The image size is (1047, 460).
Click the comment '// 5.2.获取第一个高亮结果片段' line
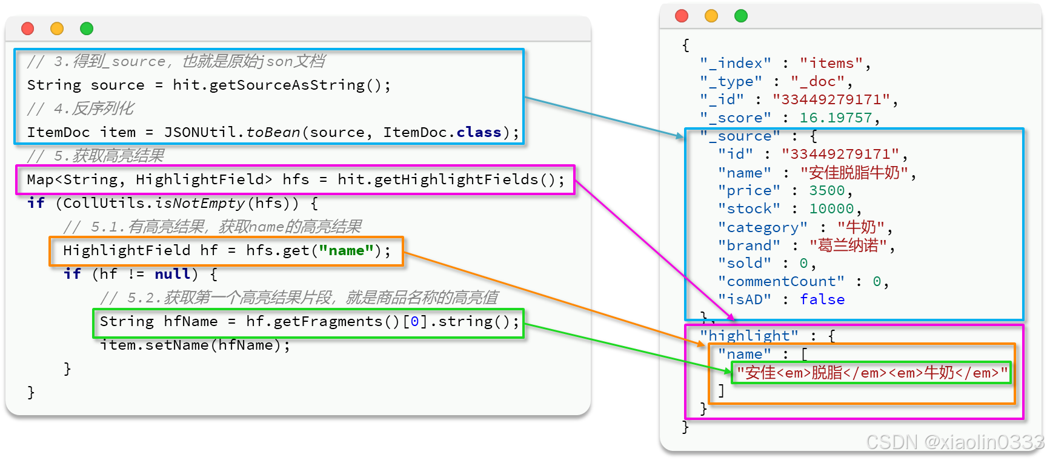click(x=299, y=298)
